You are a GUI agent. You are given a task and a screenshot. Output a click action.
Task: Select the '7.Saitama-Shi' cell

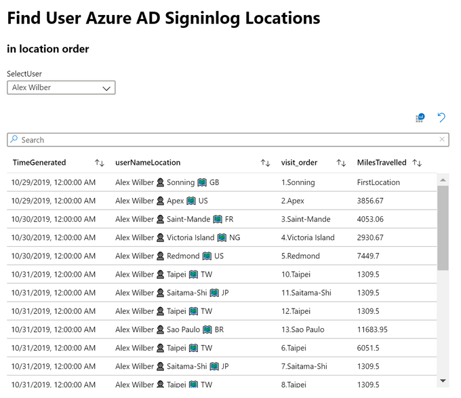coord(304,366)
